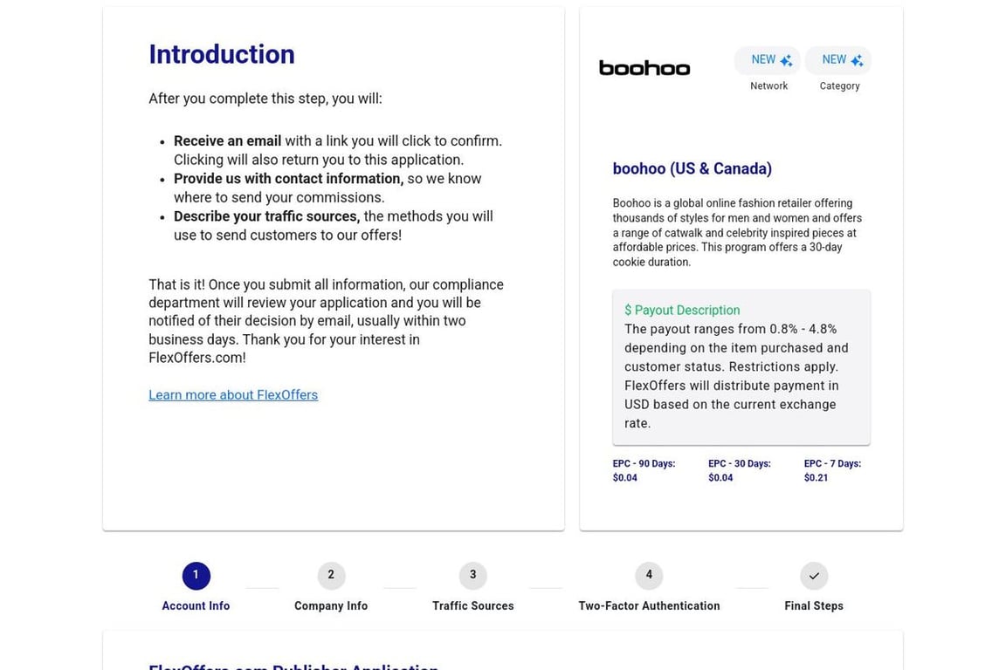The image size is (1006, 670).
Task: Click the EPC - 30 Days value
Action: point(720,478)
